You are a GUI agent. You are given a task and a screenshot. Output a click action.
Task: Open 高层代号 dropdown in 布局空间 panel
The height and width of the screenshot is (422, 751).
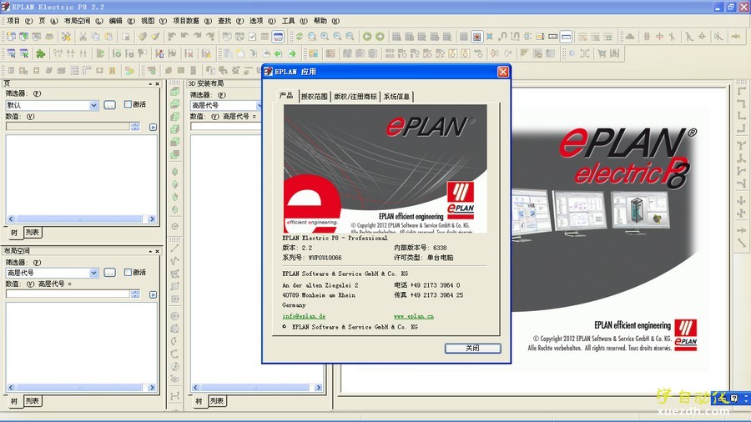93,273
